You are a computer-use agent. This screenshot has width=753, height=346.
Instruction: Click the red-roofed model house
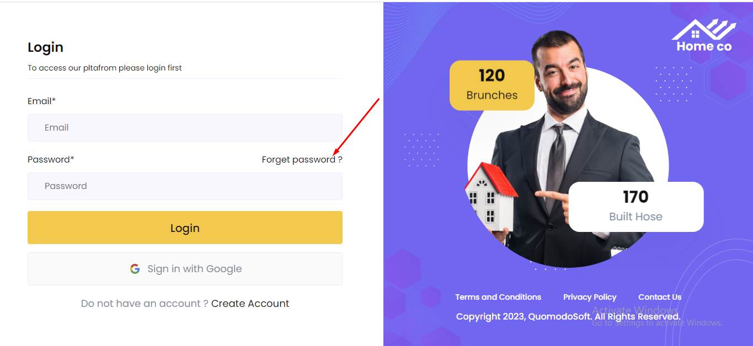[x=490, y=197]
